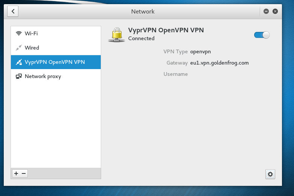Click the Gateway label

[177, 63]
